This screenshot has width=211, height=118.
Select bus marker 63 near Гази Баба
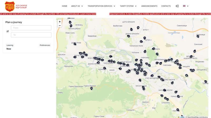pyautogui.click(x=149, y=65)
